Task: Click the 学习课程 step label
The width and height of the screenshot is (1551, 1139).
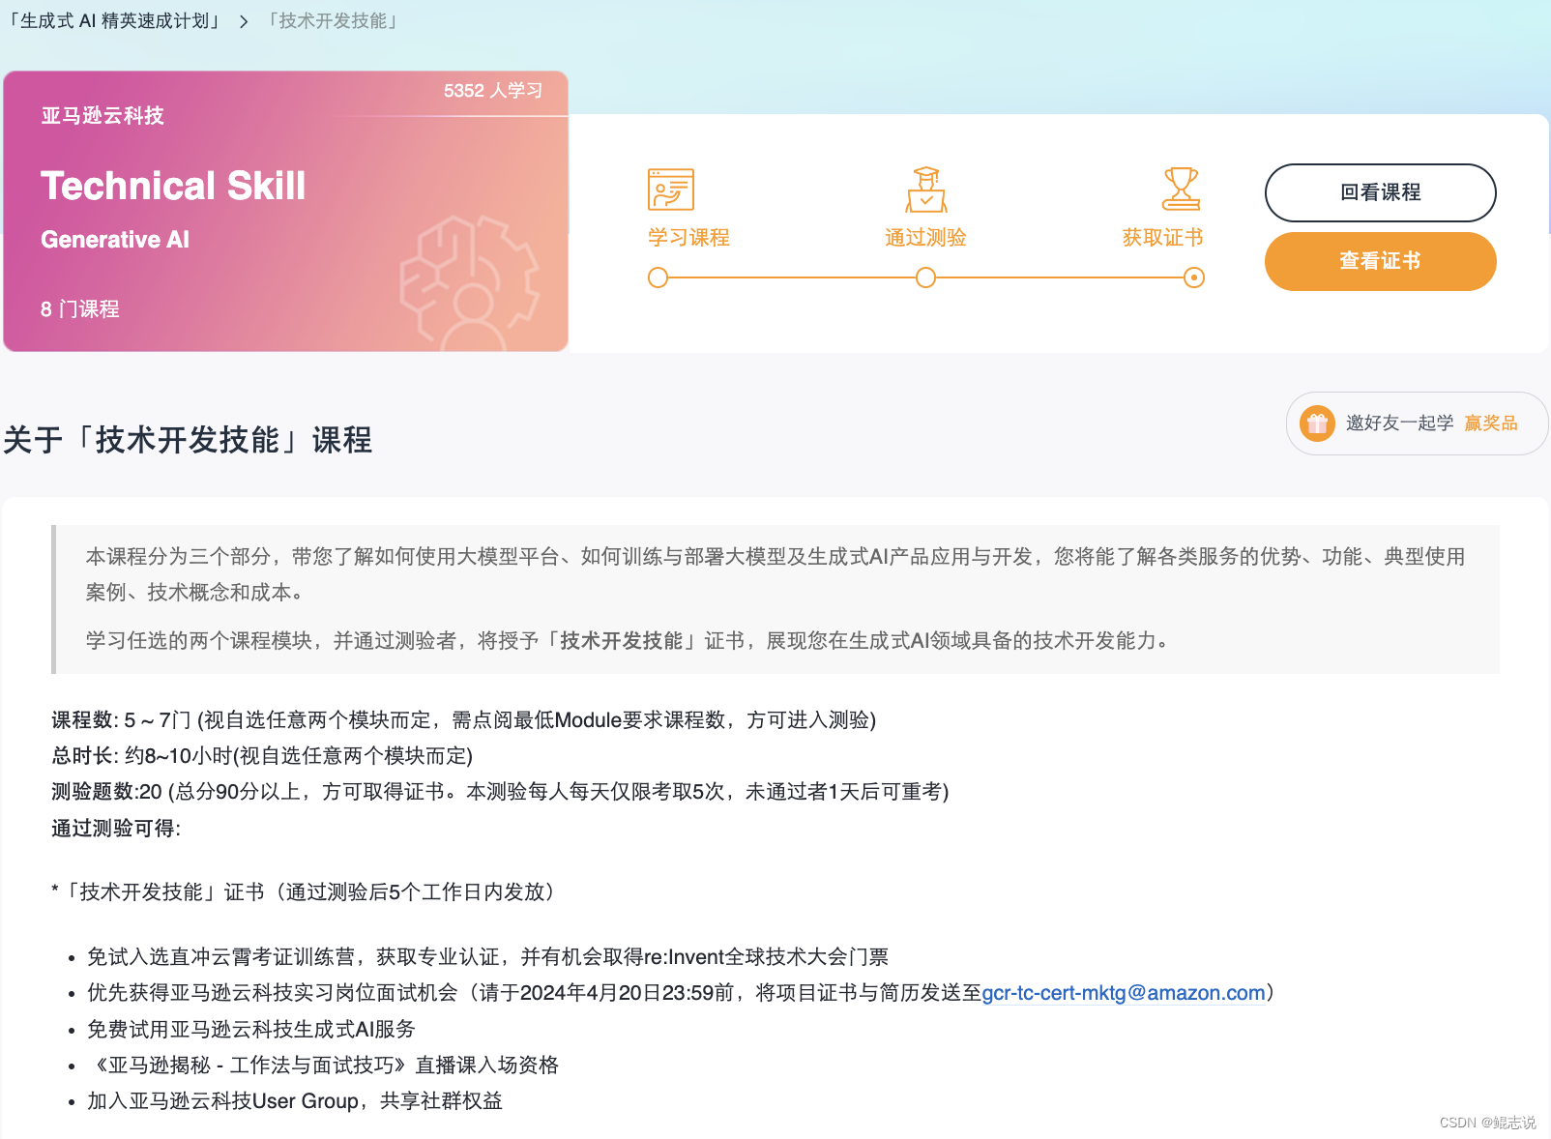Action: point(688,238)
